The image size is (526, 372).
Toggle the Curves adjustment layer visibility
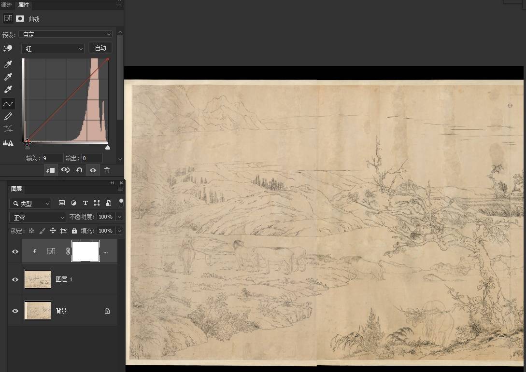click(x=15, y=252)
